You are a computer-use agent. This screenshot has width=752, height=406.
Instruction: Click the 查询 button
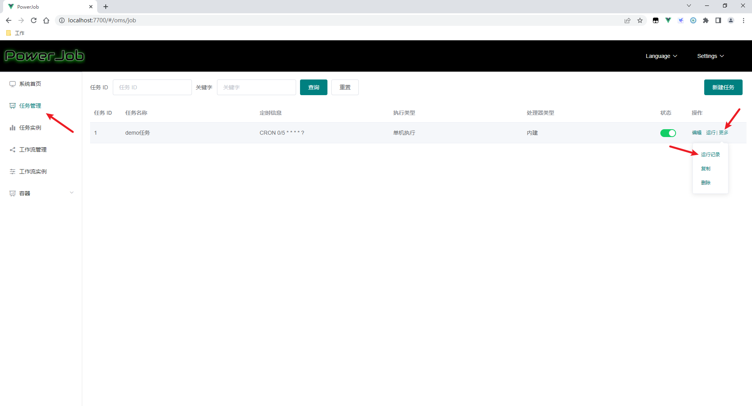coord(314,87)
